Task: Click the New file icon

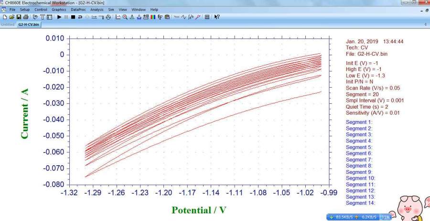Action: [5, 17]
